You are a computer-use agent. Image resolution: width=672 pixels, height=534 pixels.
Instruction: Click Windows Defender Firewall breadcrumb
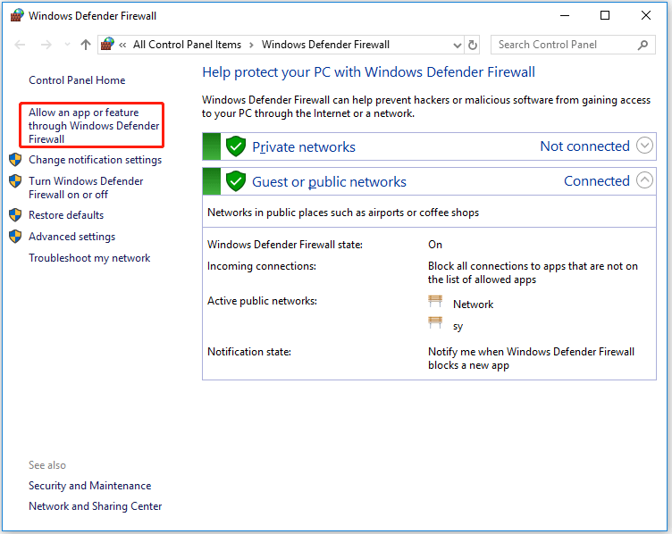pos(325,45)
